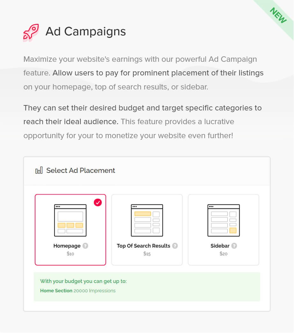Click the rocket icon beside Ad Campaigns

(x=31, y=32)
